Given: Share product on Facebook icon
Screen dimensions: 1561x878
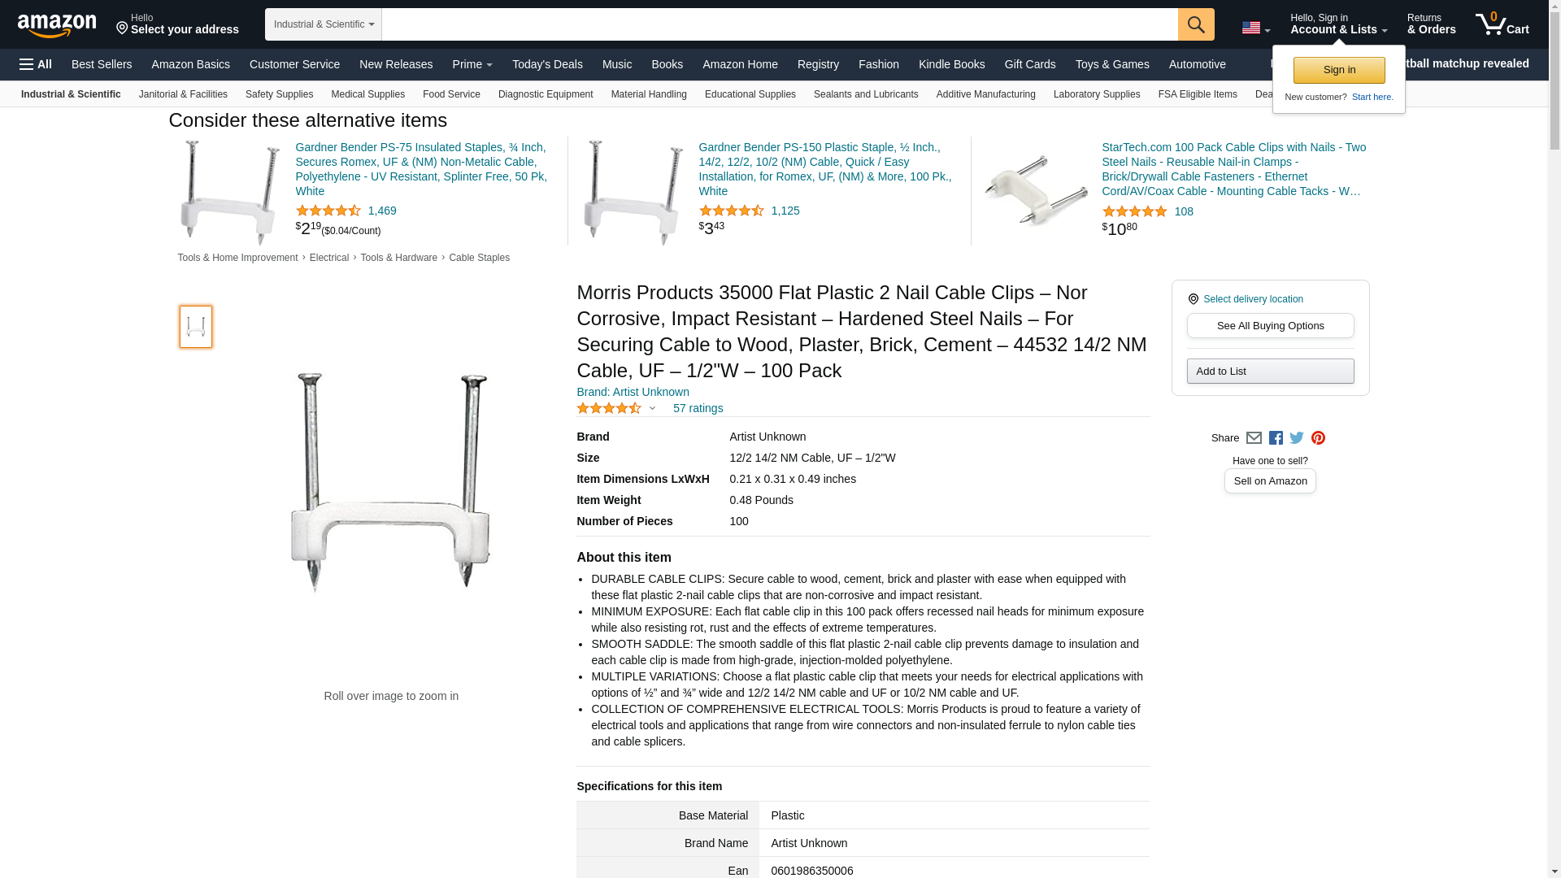Looking at the screenshot, I should click(x=1276, y=438).
